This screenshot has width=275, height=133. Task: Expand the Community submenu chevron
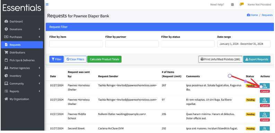click(x=39, y=83)
